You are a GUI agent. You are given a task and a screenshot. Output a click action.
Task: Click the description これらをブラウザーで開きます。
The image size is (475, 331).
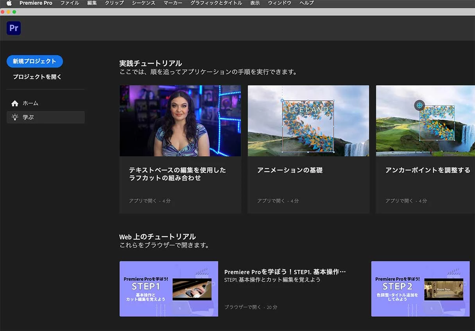point(165,245)
